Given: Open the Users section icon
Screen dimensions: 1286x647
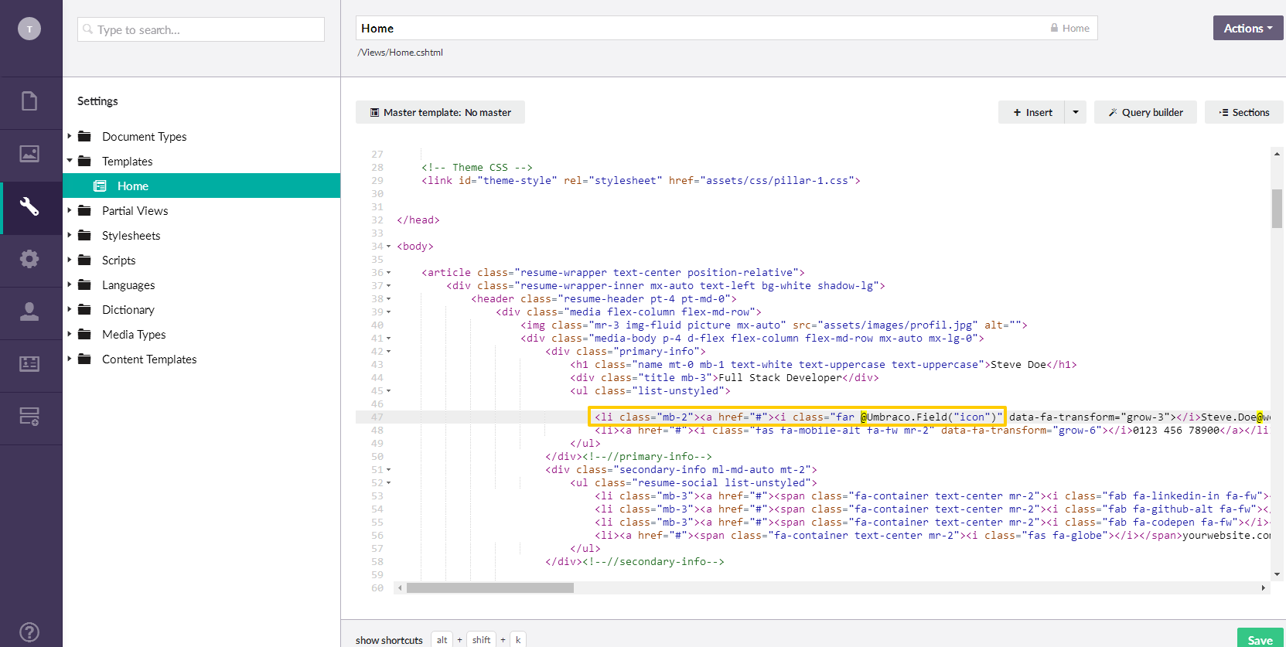Looking at the screenshot, I should (x=29, y=312).
